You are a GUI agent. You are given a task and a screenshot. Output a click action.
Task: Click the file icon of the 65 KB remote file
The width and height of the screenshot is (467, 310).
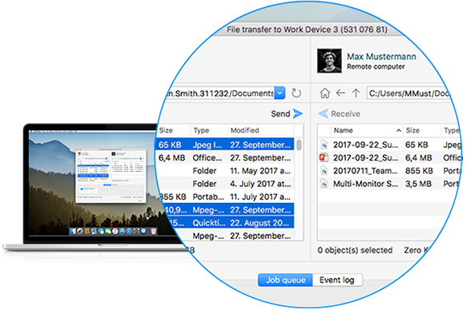click(324, 145)
